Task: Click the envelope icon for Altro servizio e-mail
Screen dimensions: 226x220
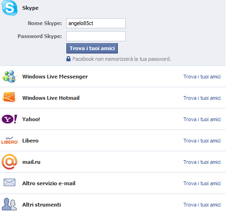Action: point(9,182)
